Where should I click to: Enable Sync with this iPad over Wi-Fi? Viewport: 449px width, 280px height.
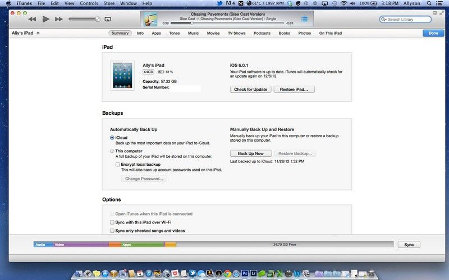click(x=112, y=222)
